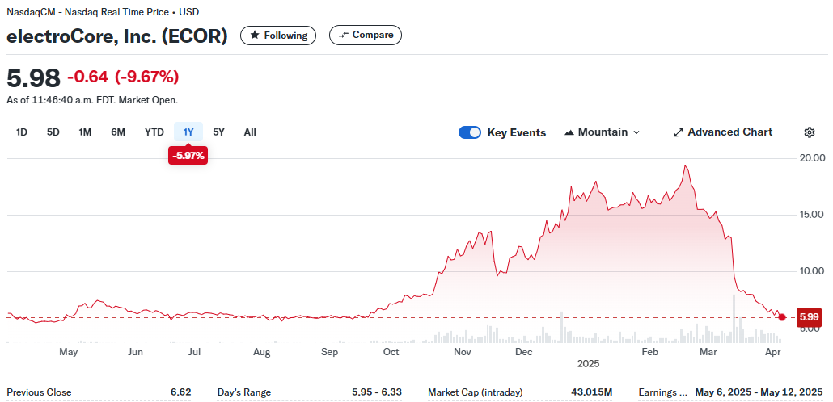
Task: Open the Compare button
Action: 366,35
